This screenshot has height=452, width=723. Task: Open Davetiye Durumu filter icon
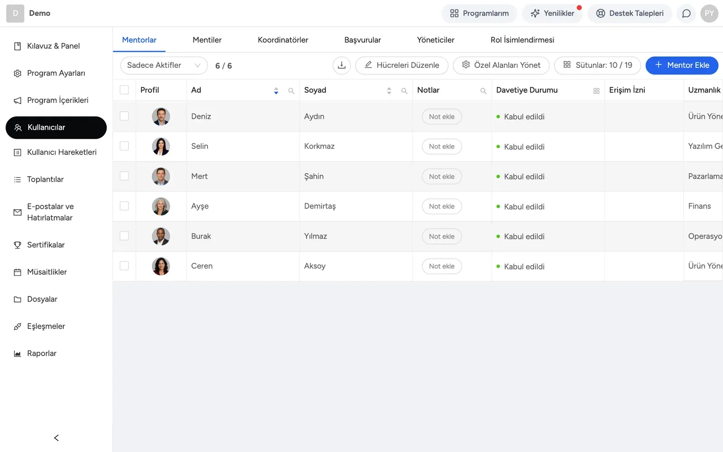pos(596,91)
